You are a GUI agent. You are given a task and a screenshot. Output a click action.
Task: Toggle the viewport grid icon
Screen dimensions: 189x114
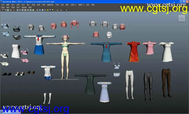(17, 10)
